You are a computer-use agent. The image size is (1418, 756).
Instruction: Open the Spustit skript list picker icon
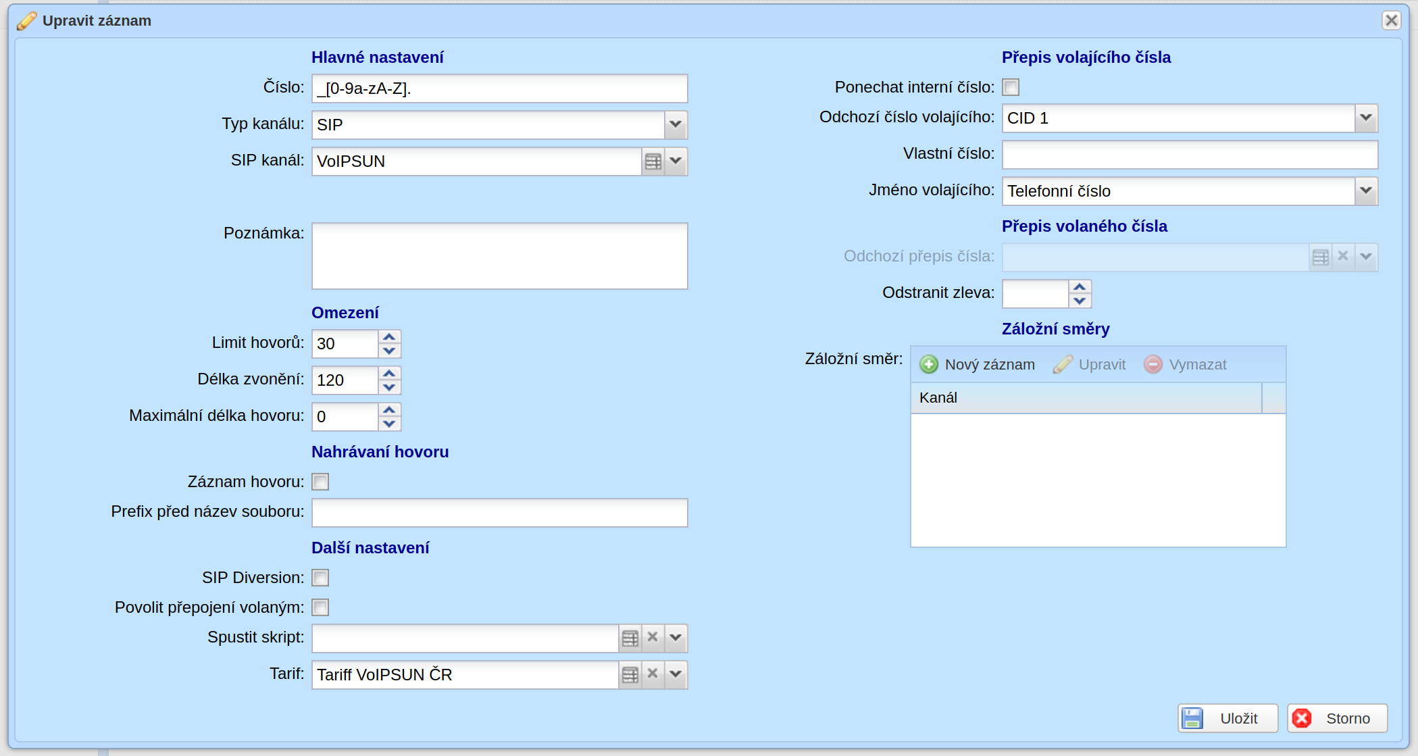(630, 638)
